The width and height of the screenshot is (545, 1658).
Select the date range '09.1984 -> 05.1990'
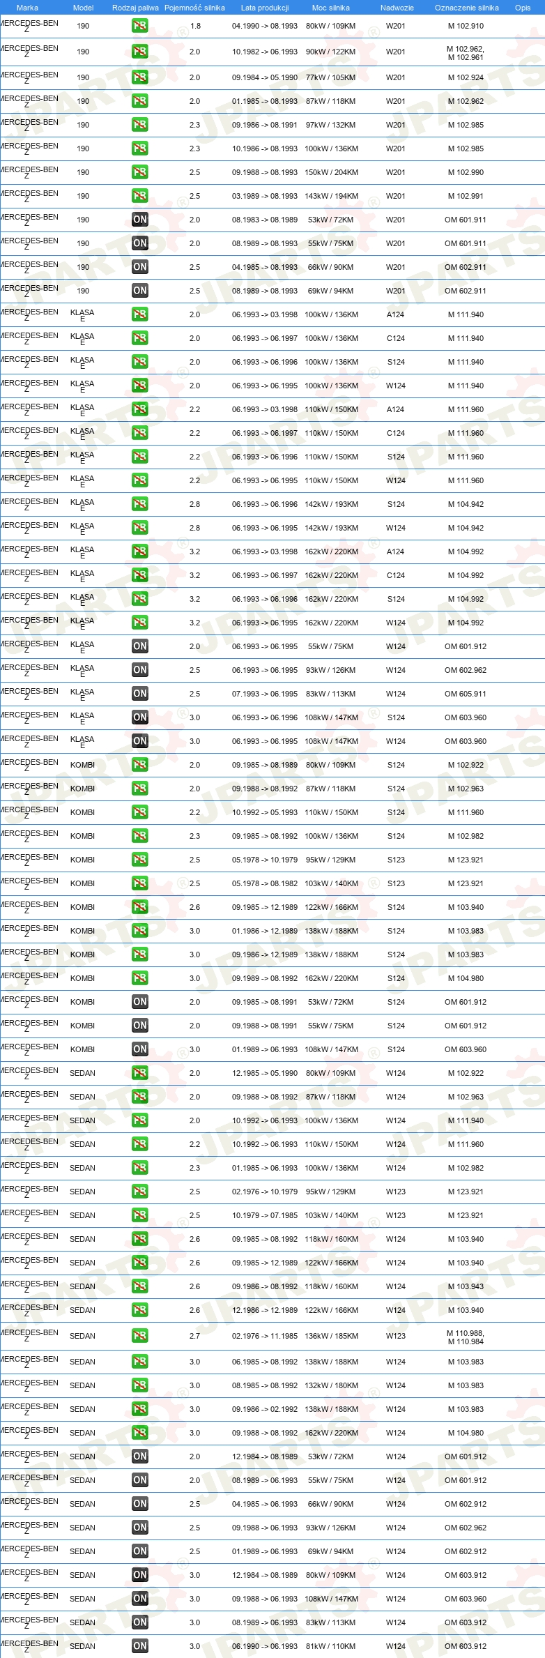pos(265,77)
